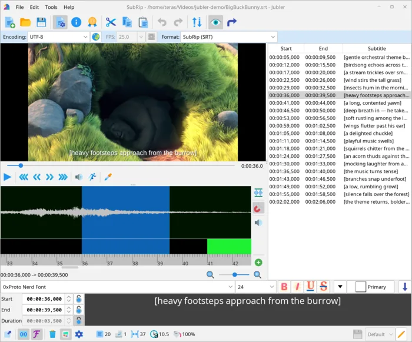Screen dimensions: 412x342
Task: Click the running man speed icon
Action: point(92,177)
